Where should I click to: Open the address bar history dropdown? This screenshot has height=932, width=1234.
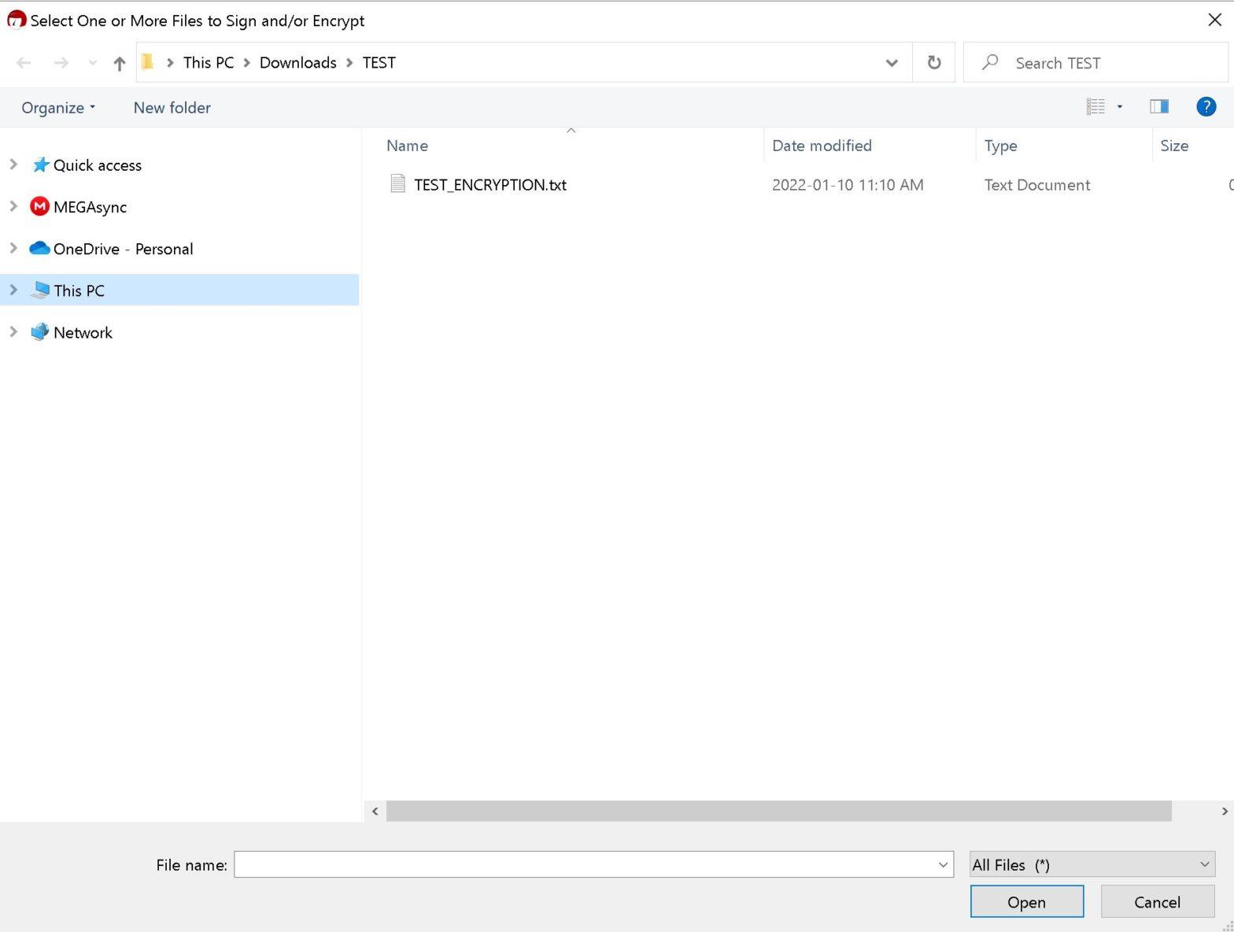pyautogui.click(x=892, y=63)
